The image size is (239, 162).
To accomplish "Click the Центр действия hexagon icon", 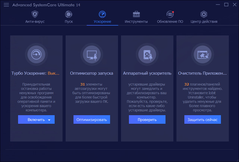I will tap(204, 14).
